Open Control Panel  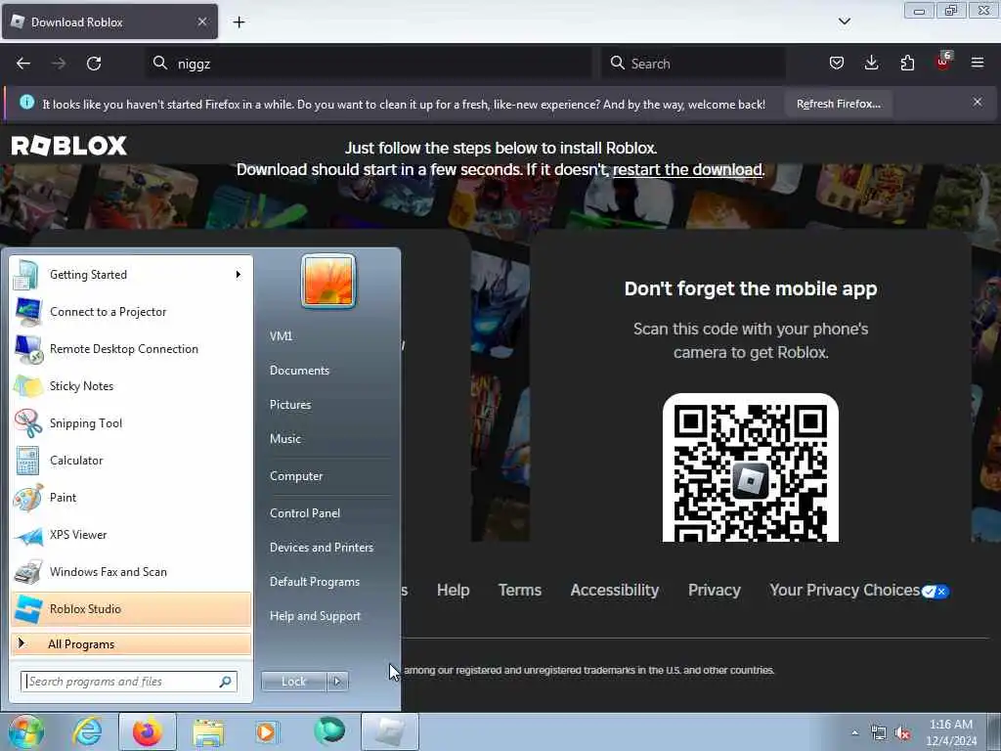coord(305,513)
